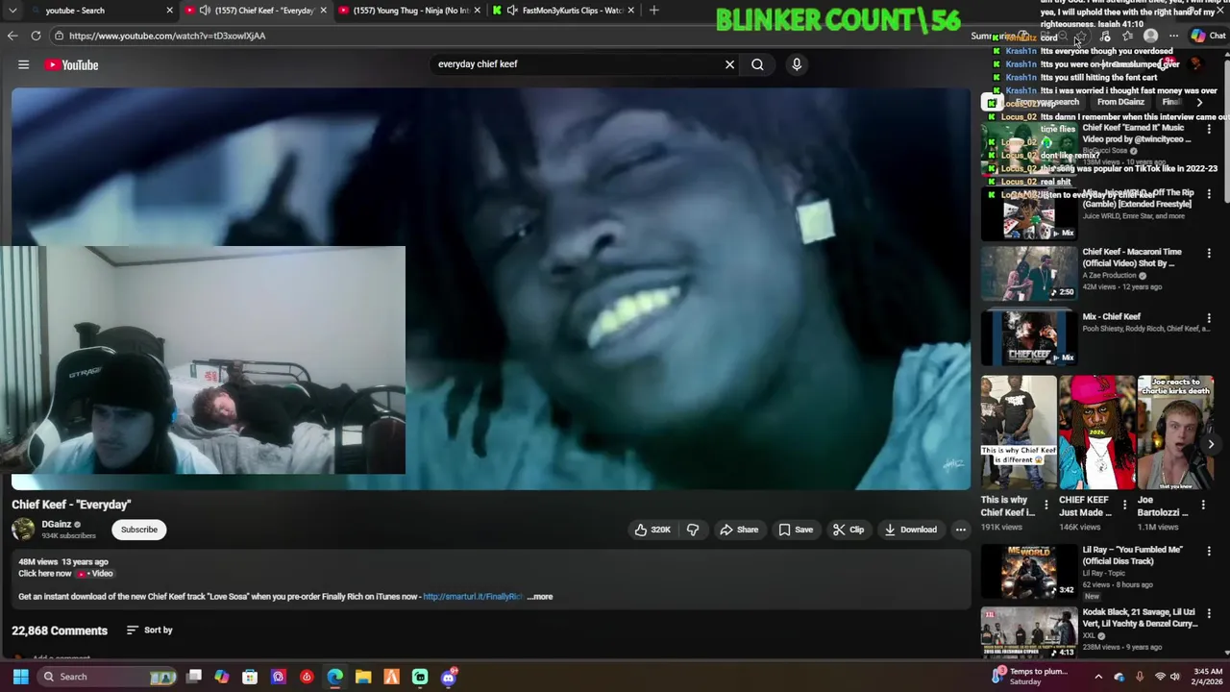Select the From your search chip
1230x692 pixels.
1047,102
